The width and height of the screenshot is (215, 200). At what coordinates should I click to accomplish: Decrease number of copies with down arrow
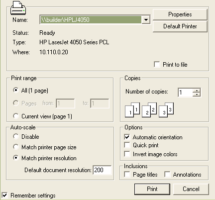click(x=197, y=95)
